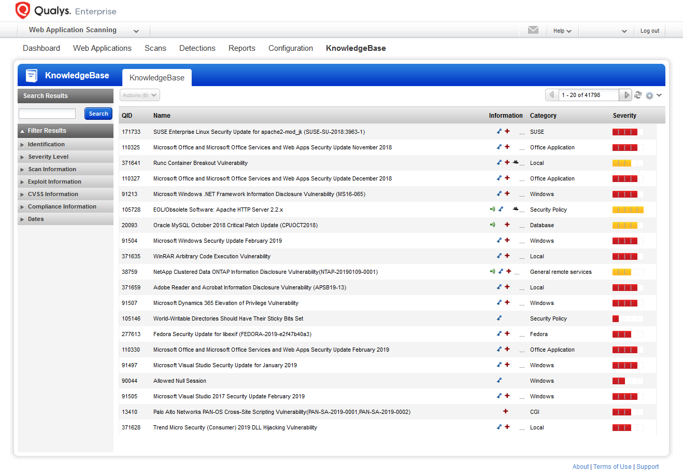Select the white KnowledgeBase tab
The width and height of the screenshot is (683, 473).
157,78
